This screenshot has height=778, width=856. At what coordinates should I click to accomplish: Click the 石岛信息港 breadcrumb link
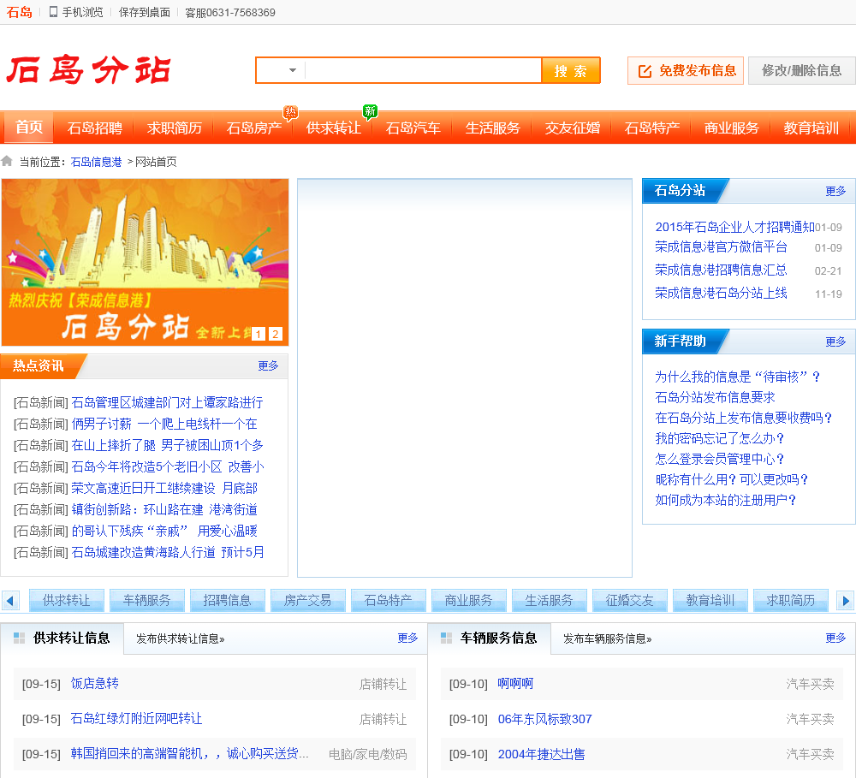pos(96,162)
